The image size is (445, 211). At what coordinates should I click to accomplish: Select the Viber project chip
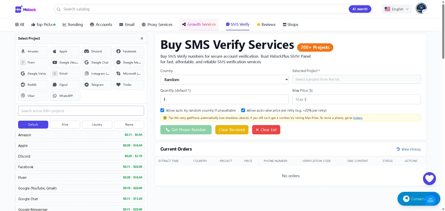33,96
